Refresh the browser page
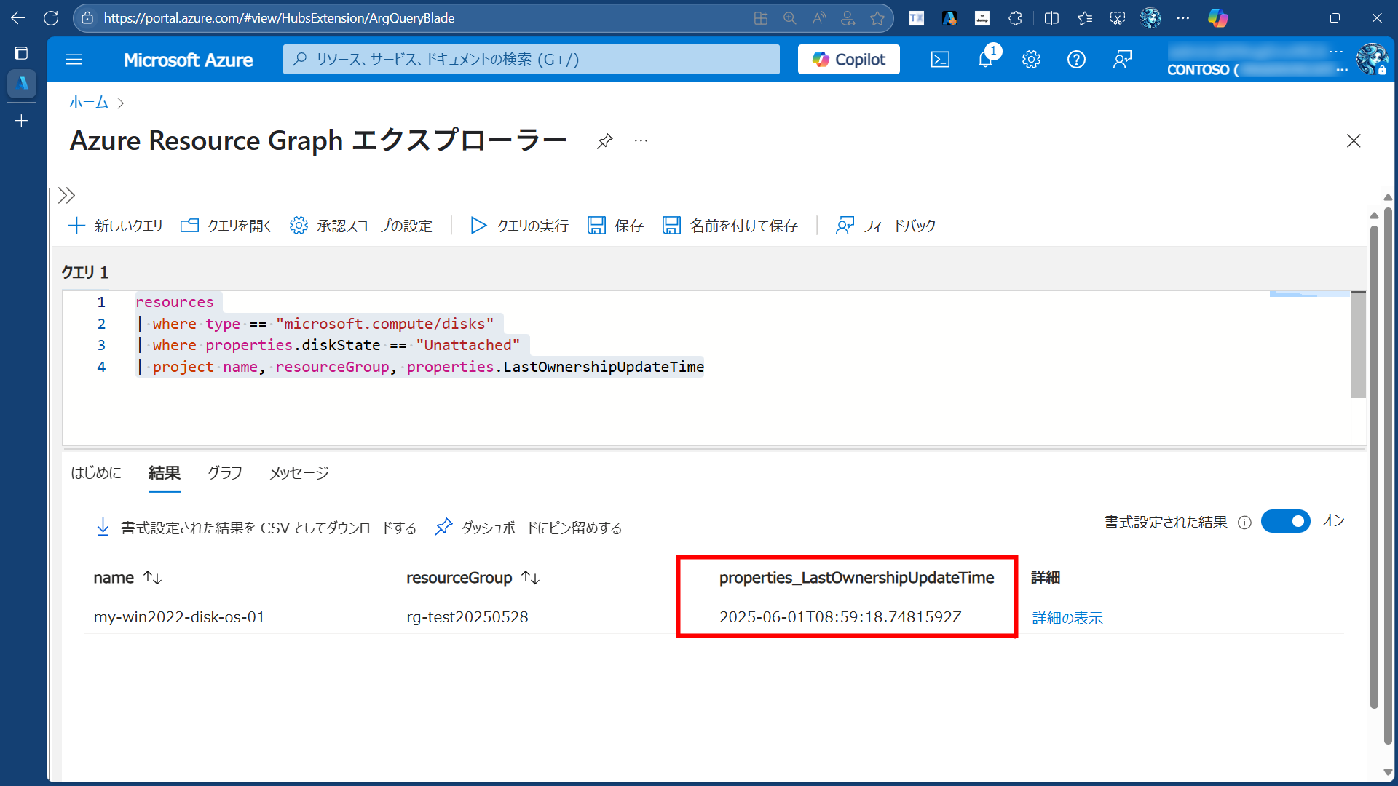 pyautogui.click(x=51, y=18)
